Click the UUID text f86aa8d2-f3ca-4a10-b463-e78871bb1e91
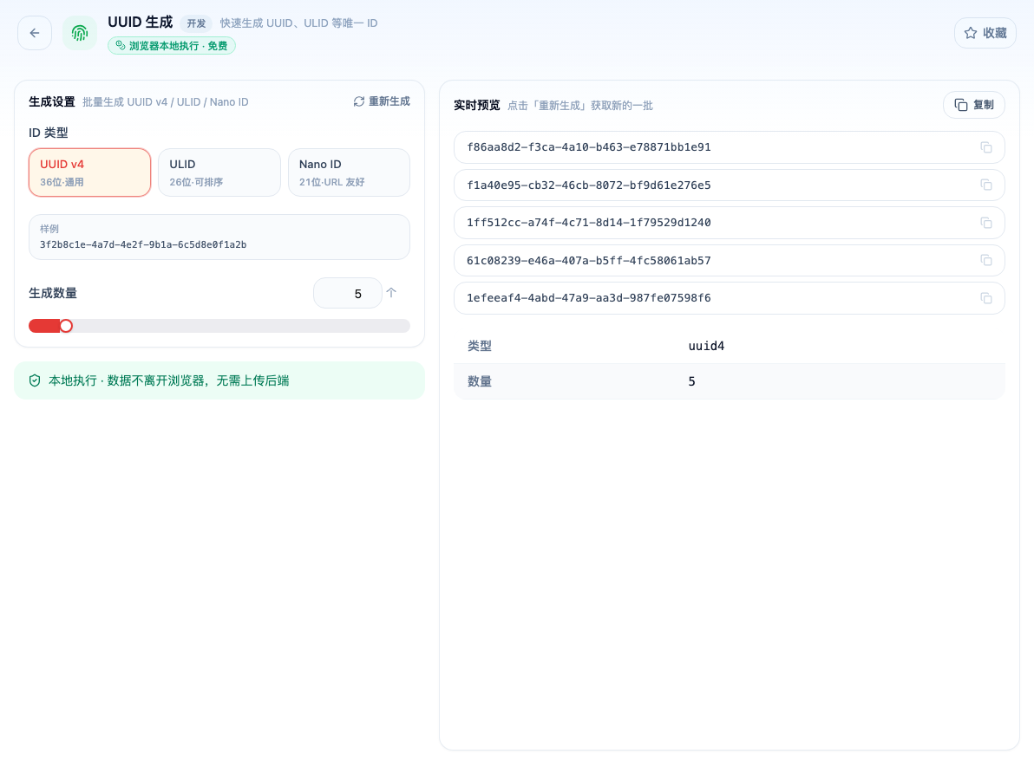The height and width of the screenshot is (780, 1034). (x=589, y=147)
